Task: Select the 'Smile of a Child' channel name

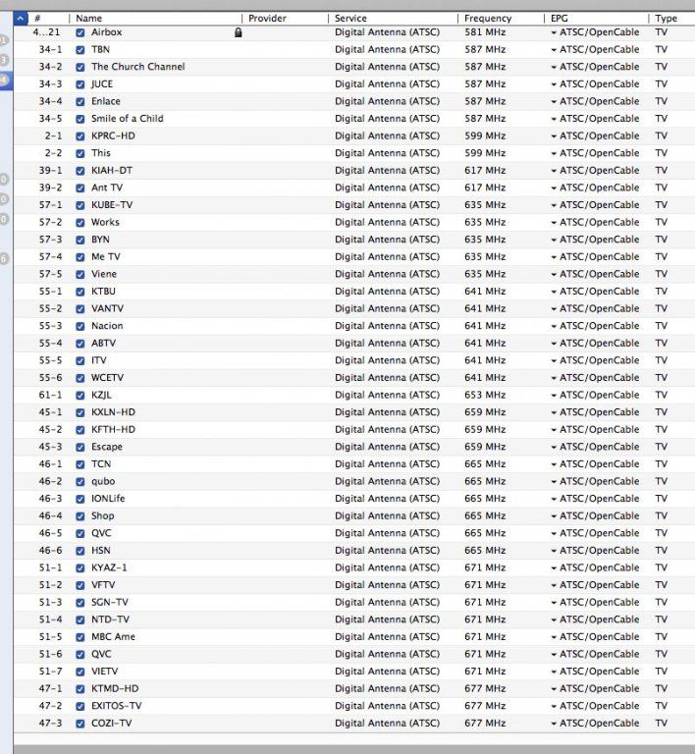Action: 128,119
